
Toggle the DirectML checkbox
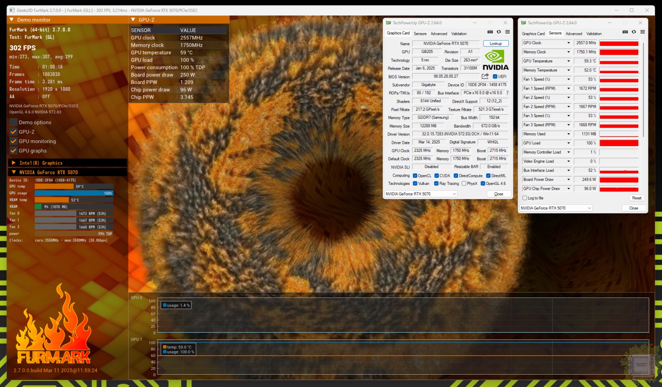tap(488, 176)
